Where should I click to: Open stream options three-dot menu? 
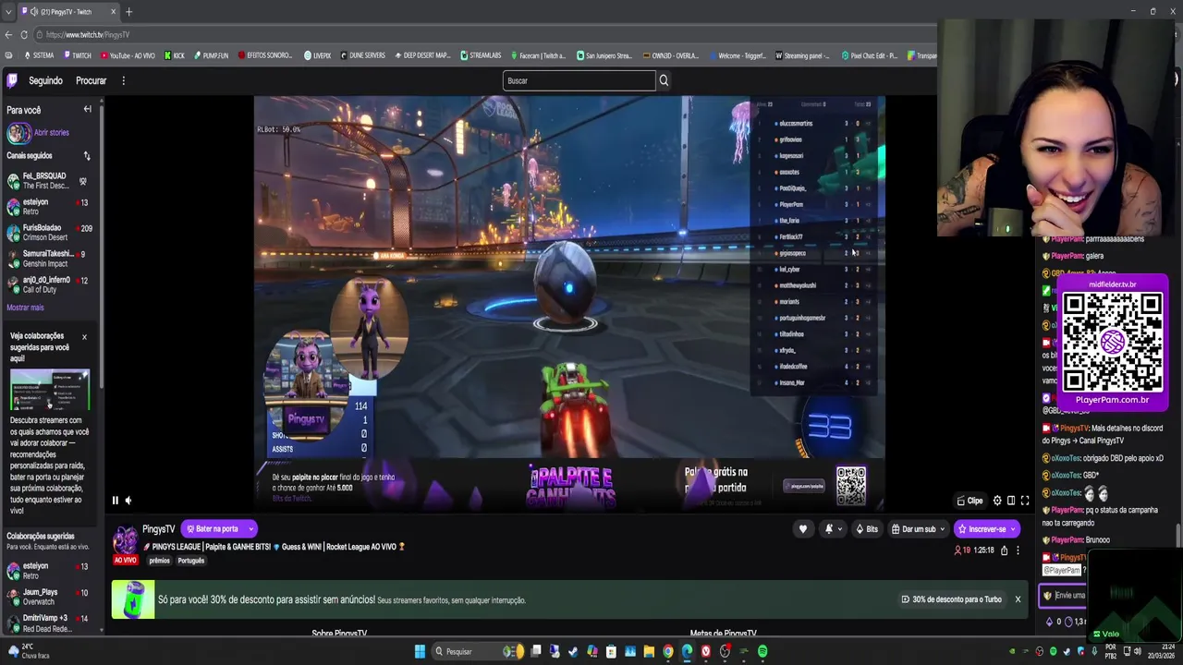pyautogui.click(x=1018, y=550)
